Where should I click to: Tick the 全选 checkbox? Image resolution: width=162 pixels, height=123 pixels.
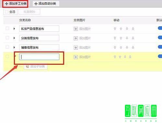point(6,12)
